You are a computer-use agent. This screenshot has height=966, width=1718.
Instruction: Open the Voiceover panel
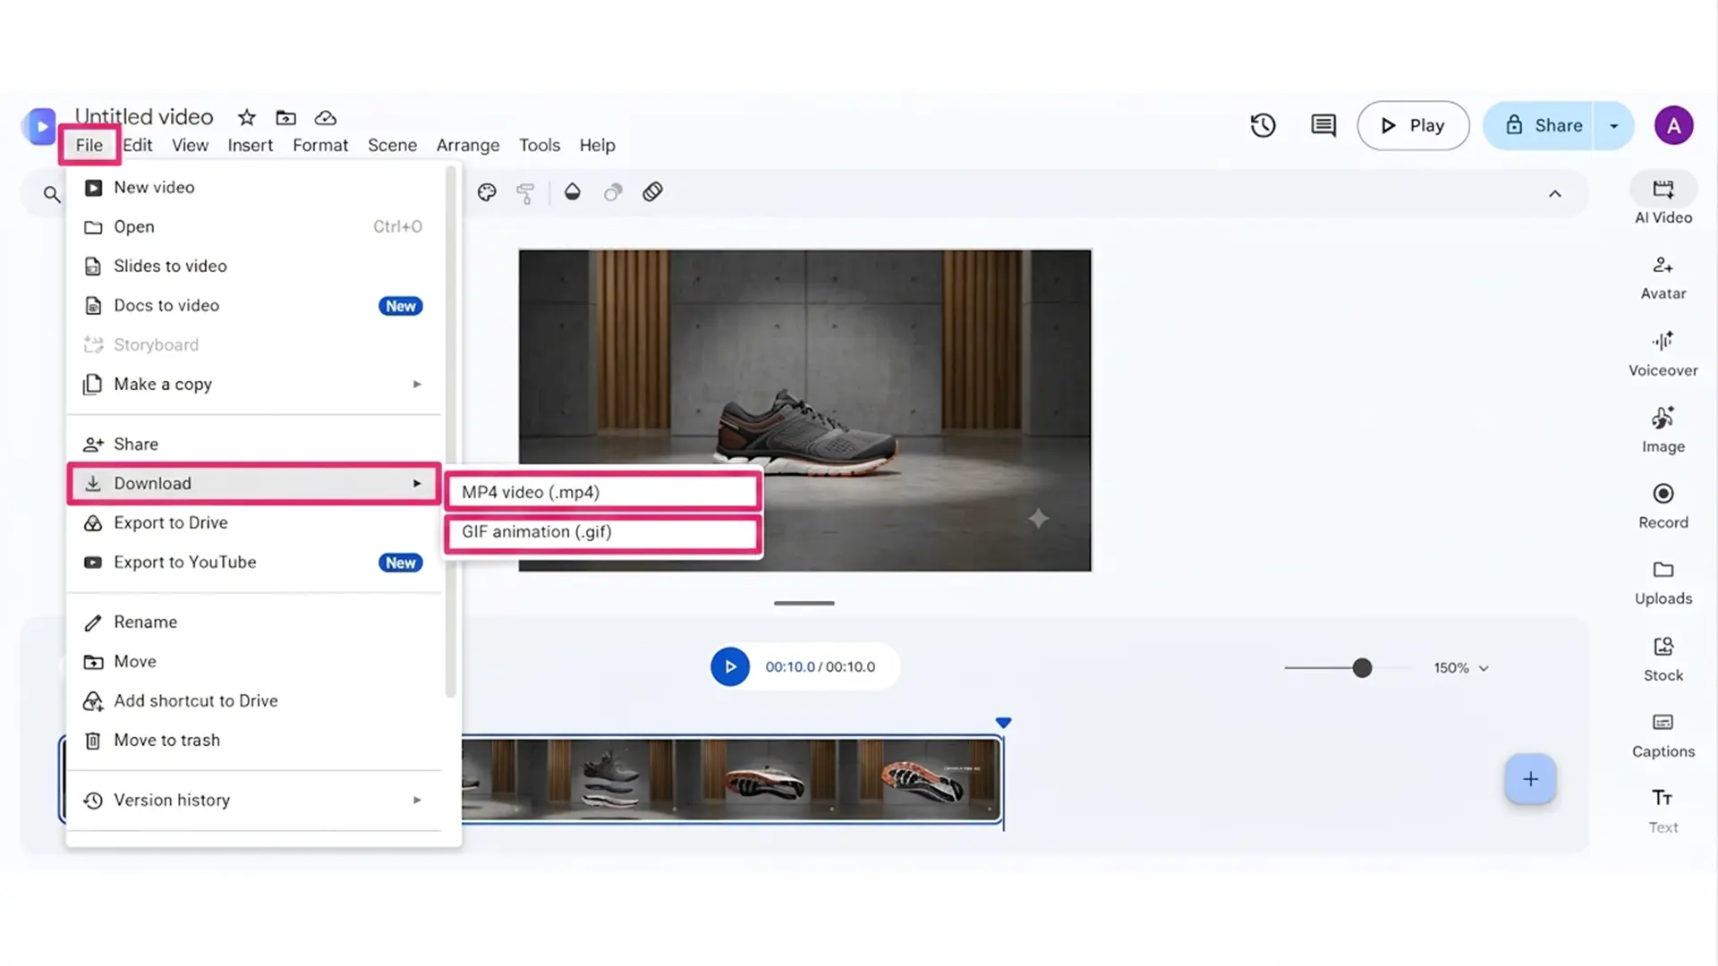[x=1663, y=353]
